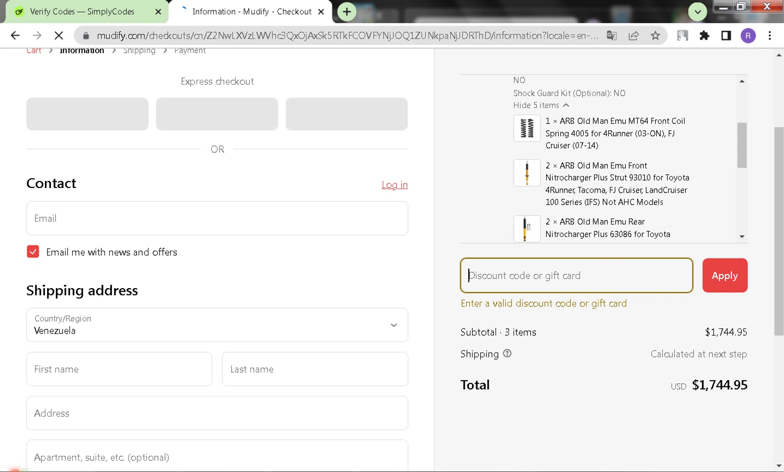The width and height of the screenshot is (784, 472).
Task: Open the Extensions puzzle icon
Action: (x=705, y=36)
